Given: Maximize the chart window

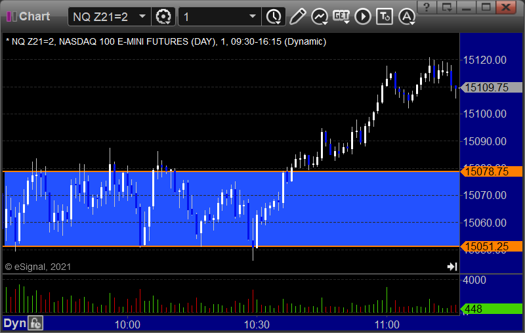Looking at the screenshot, I should coord(486,7).
